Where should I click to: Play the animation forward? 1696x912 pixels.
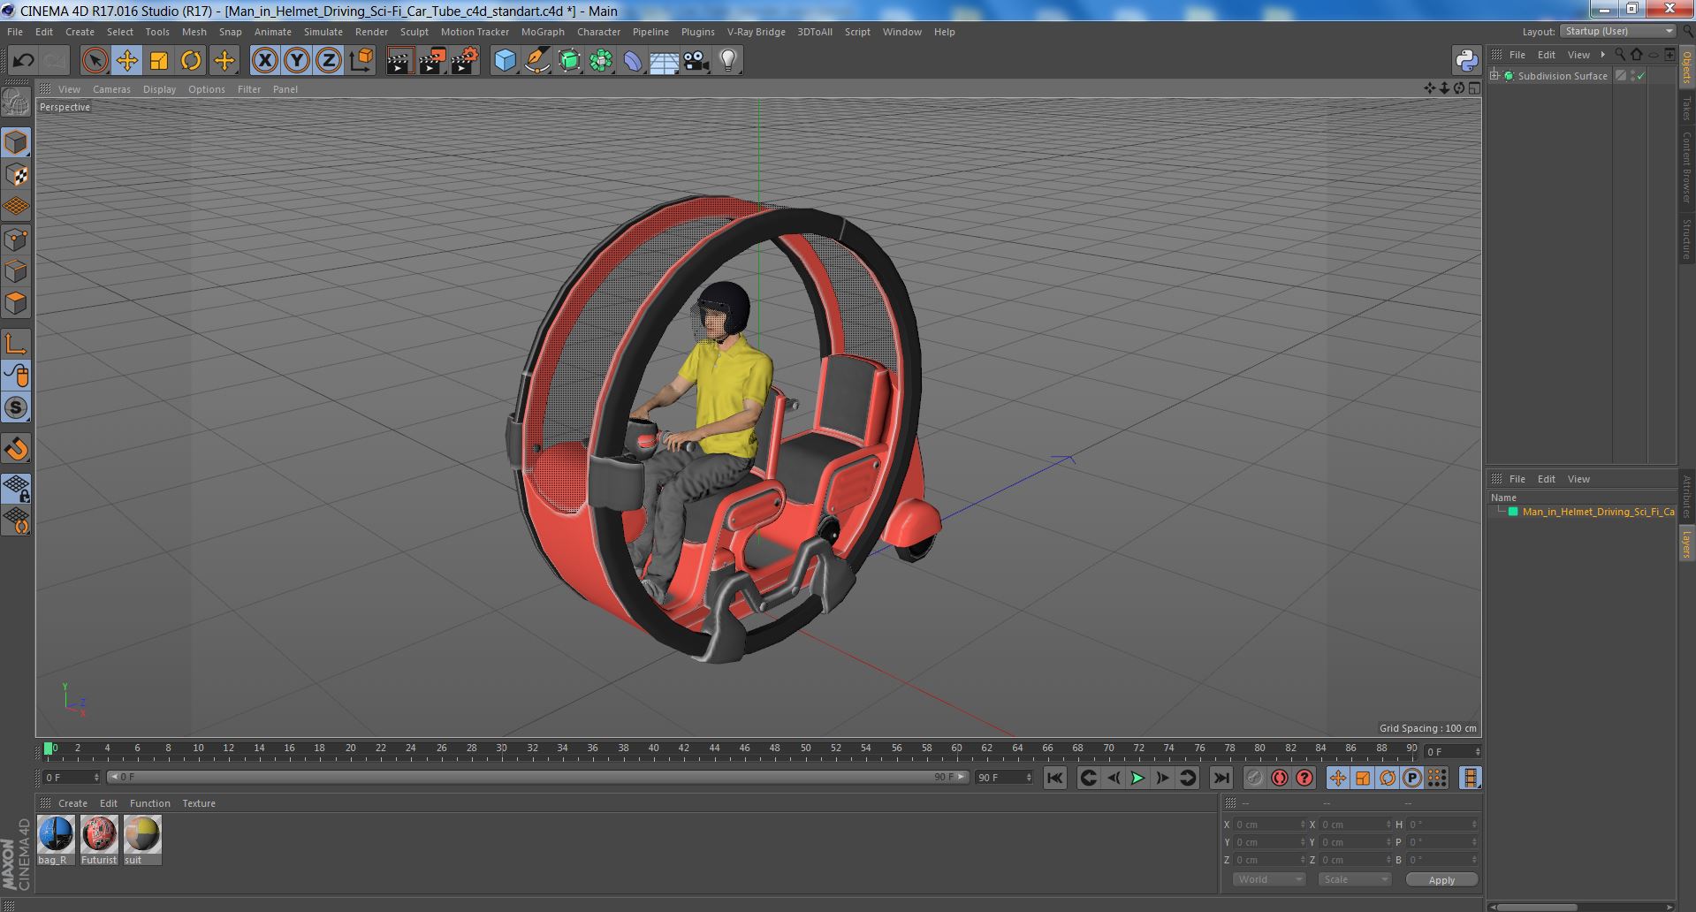click(1137, 778)
